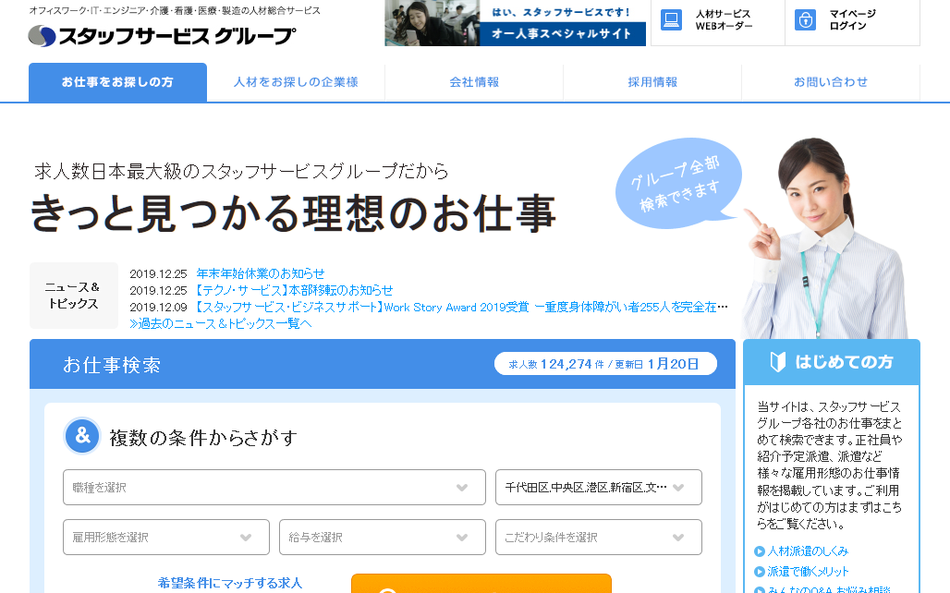Select the お仕事をお探しの方 tab
This screenshot has height=593, width=950.
pyautogui.click(x=117, y=82)
